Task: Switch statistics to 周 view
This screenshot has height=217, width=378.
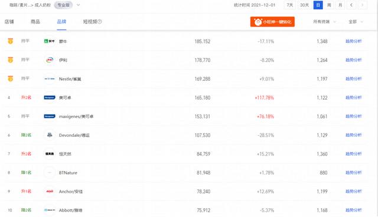Action: tap(329, 5)
